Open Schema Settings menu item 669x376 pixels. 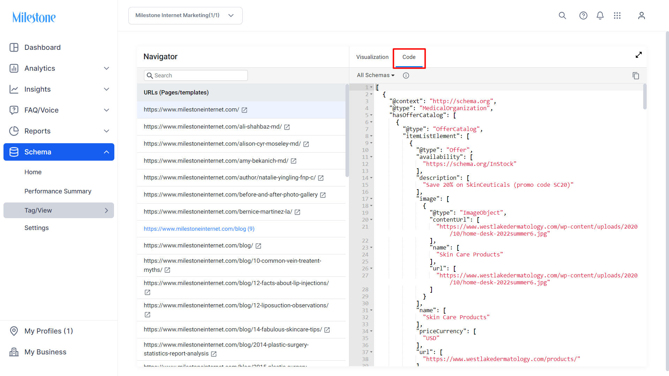pyautogui.click(x=37, y=228)
